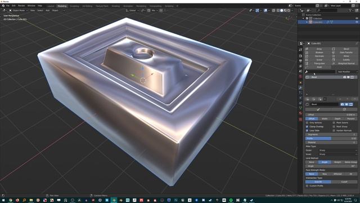Enable Mark Sharp checkbox
This screenshot has height=203, width=360.
pyautogui.click(x=334, y=126)
